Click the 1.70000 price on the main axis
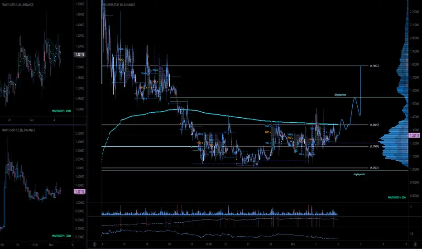 [x=414, y=77]
